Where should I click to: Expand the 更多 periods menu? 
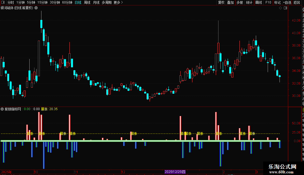(x=118, y=2)
